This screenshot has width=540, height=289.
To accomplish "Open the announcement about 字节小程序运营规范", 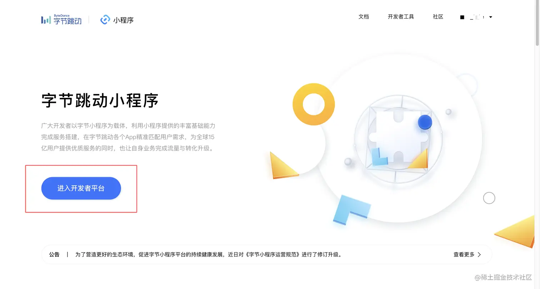I will pyautogui.click(x=209, y=255).
